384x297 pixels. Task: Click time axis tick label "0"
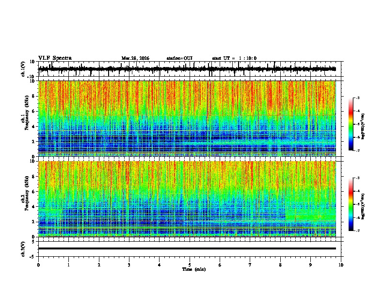(x=38, y=265)
